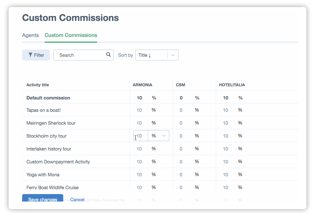Click the search magnifier icon
This screenshot has width=315, height=213.
tap(108, 54)
